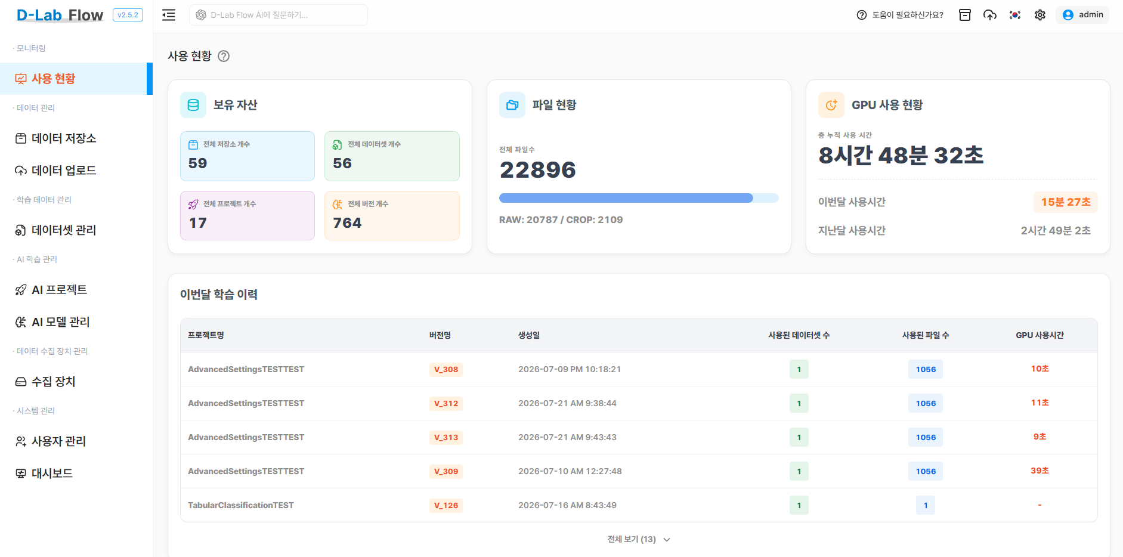Click the date 2026-07-10 AM 12:27:48
The image size is (1123, 557).
570,471
